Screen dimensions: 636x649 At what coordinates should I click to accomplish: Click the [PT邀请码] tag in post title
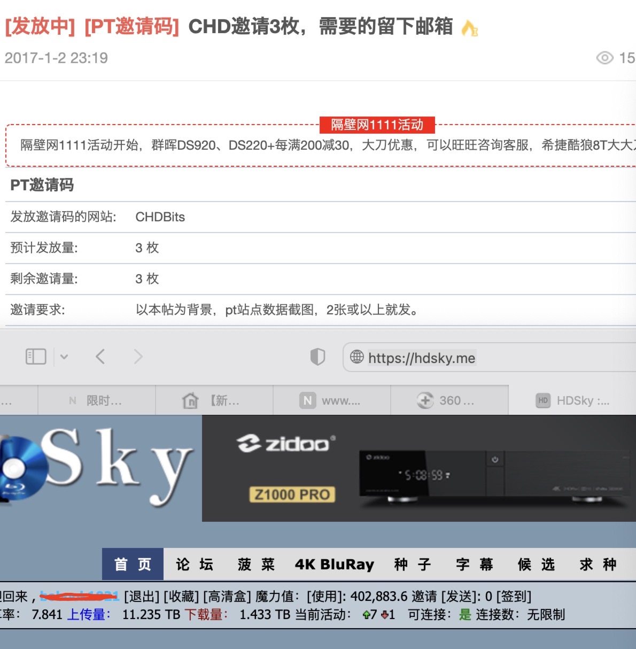[x=131, y=26]
